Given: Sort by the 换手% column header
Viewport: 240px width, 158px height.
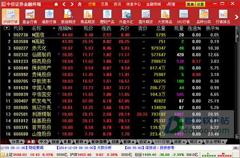Looking at the screenshot, I should pyautogui.click(x=212, y=28).
